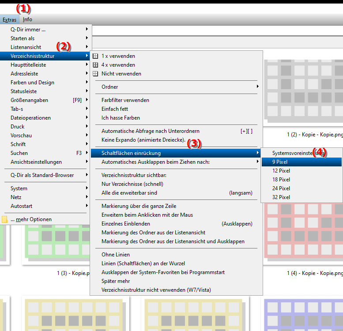Select 'Nur Verzeichnisse (schnell)'
Image resolution: width=343 pixels, height=331 pixels.
[x=176, y=184]
